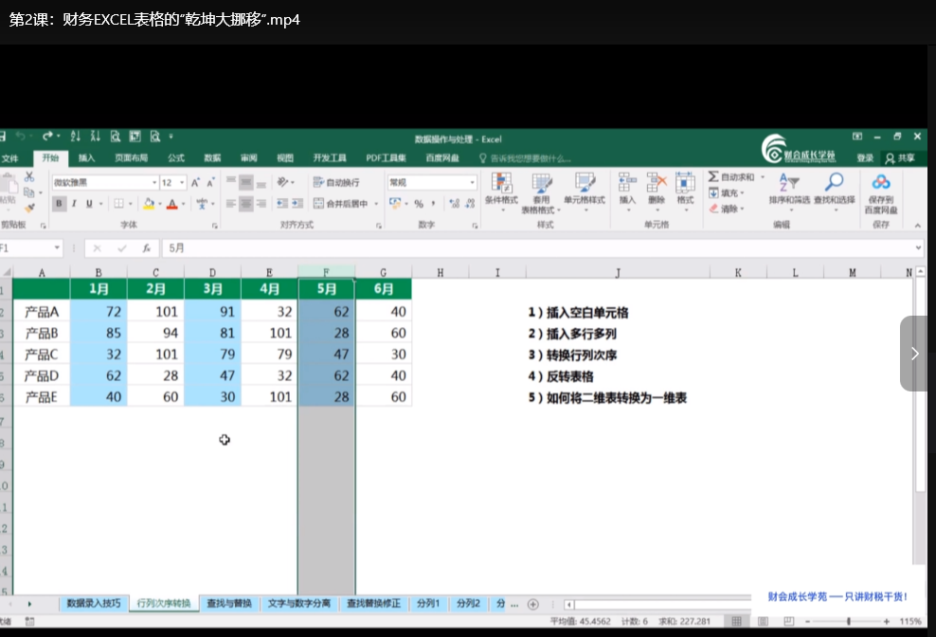Click 单元格样式 cell styles

click(585, 191)
